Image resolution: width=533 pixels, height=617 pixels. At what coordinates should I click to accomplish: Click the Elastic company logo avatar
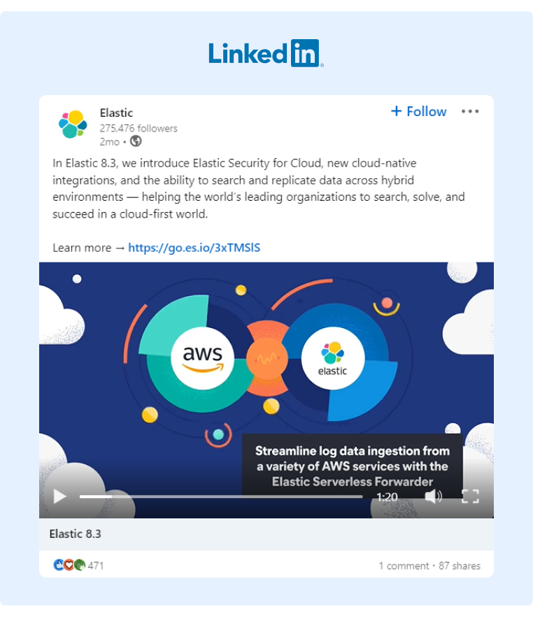click(71, 123)
